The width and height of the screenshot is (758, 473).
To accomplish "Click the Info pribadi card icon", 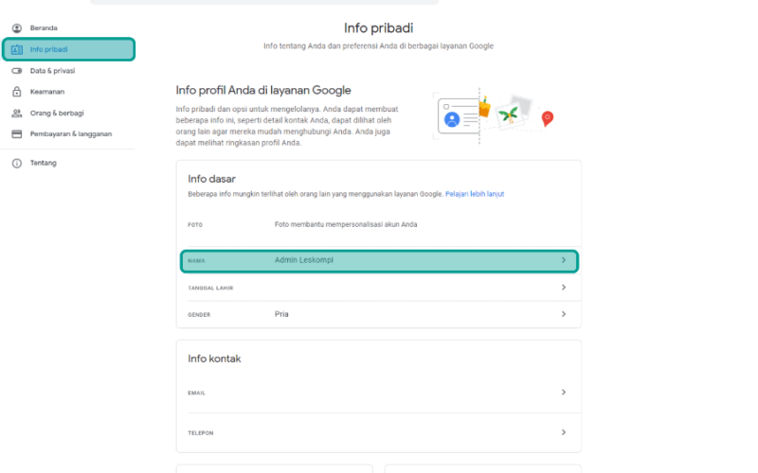I will pos(17,49).
